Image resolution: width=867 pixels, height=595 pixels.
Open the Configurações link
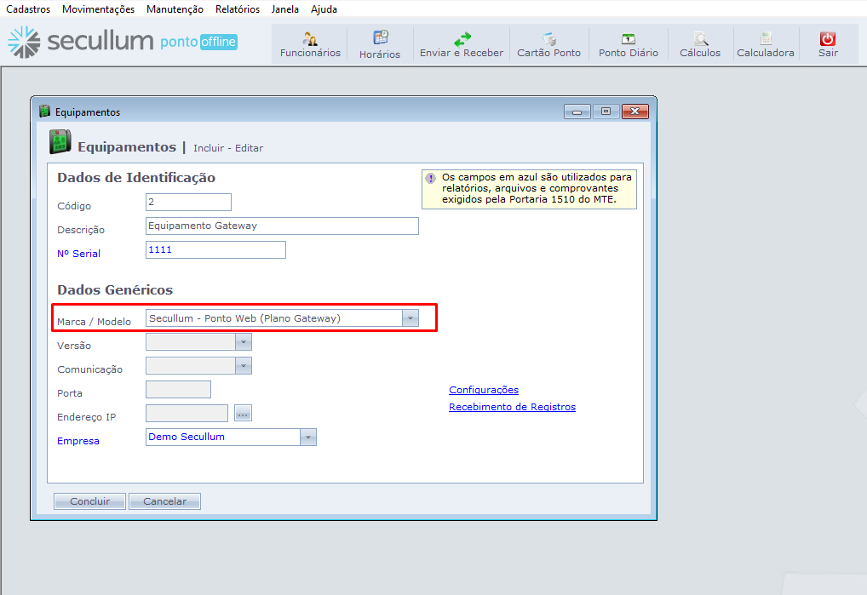click(x=484, y=390)
